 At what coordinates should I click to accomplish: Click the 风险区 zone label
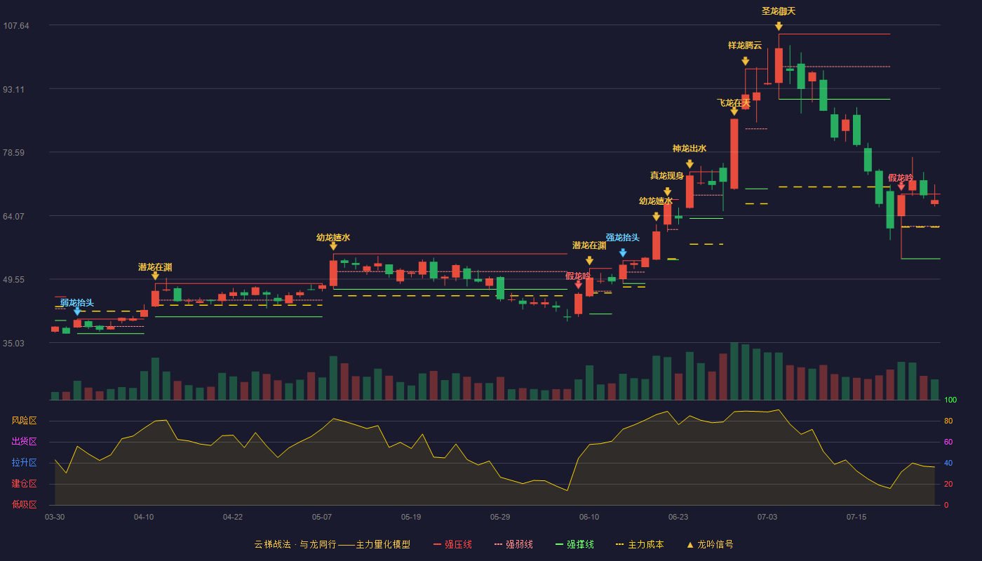24,421
